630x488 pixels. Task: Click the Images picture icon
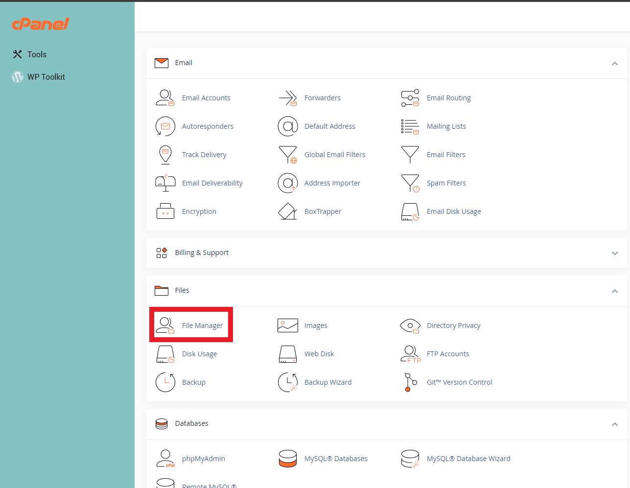pyautogui.click(x=288, y=325)
